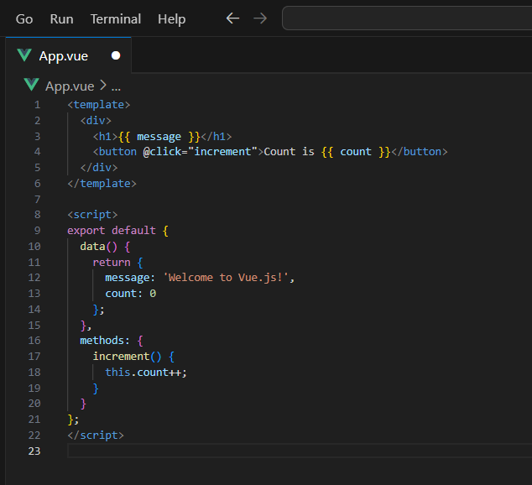
Task: Click the Vue logo icon in the App.vue tab
Action: 24,55
